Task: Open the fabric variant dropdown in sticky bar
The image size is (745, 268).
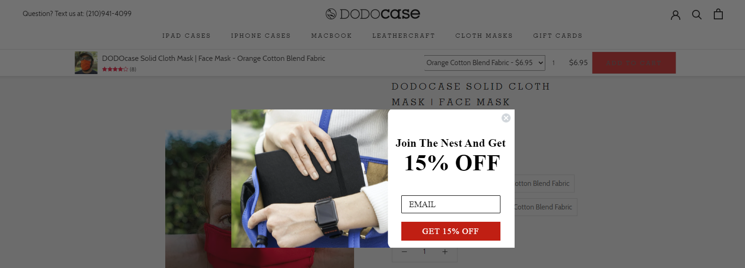Action: point(484,63)
